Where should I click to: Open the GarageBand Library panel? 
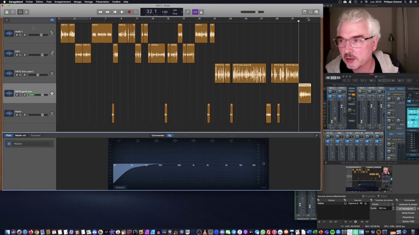coord(7,12)
